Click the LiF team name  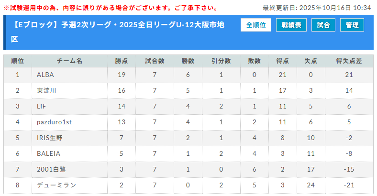[x=42, y=106]
